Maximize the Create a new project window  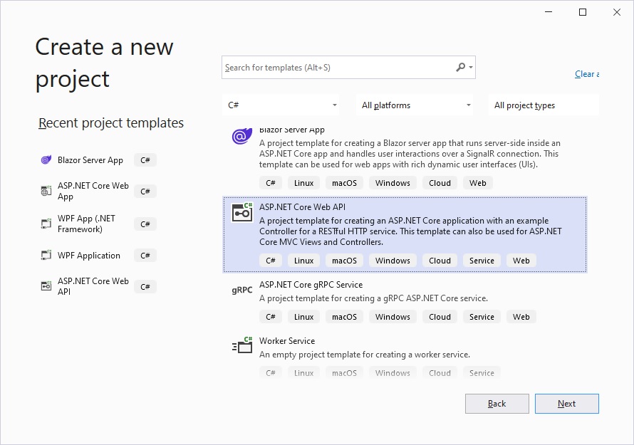point(583,12)
